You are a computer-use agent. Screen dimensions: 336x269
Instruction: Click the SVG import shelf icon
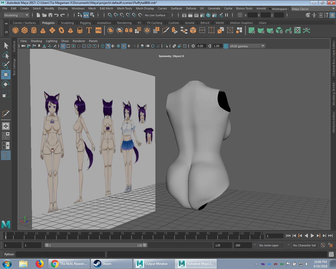point(98,30)
